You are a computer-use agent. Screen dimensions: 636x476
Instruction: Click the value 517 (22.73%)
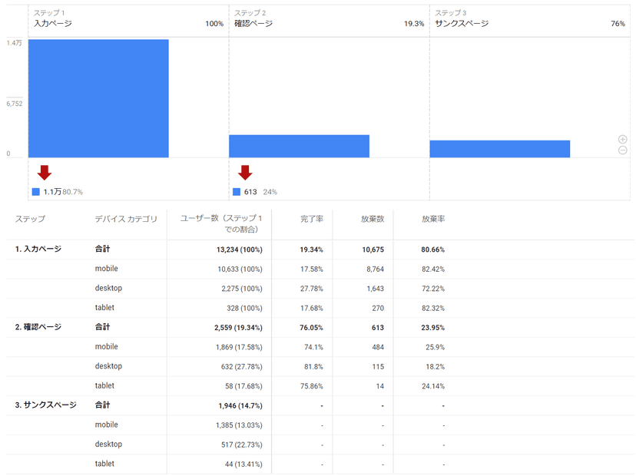[x=242, y=445]
